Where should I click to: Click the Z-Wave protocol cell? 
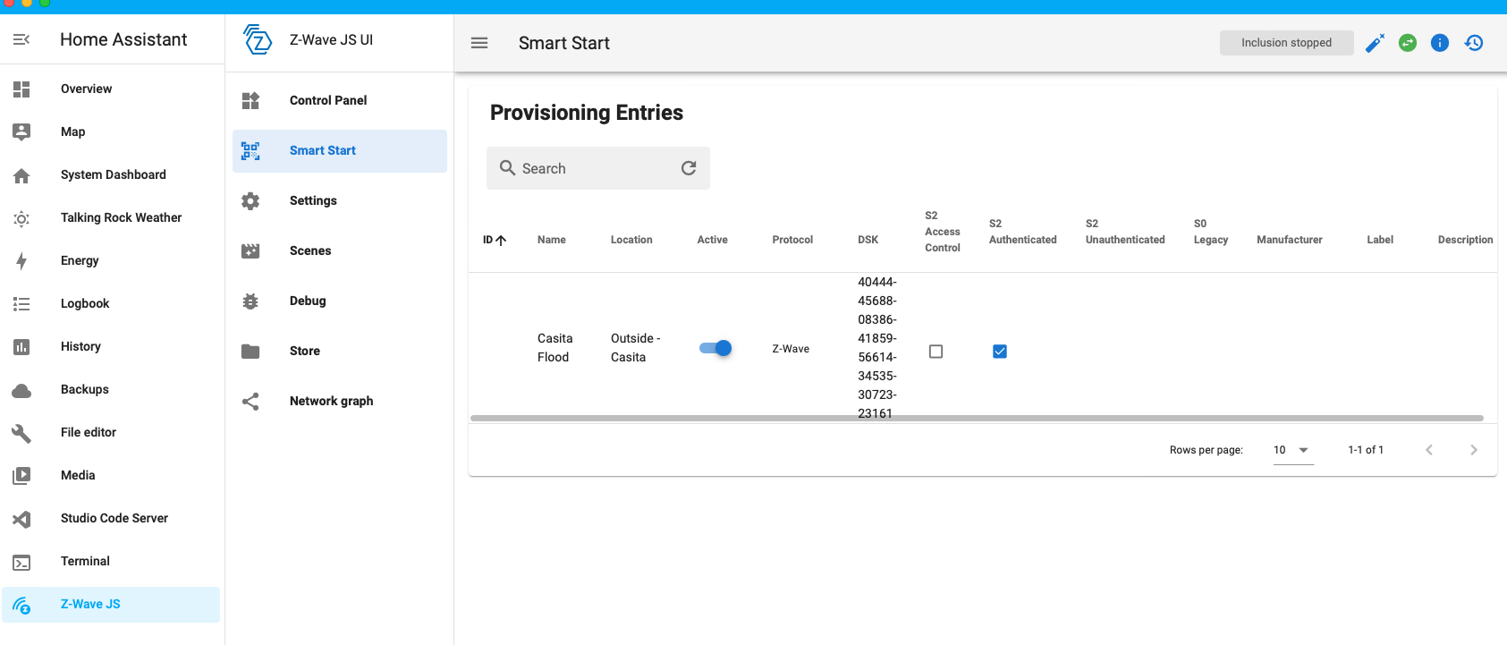[x=791, y=349]
